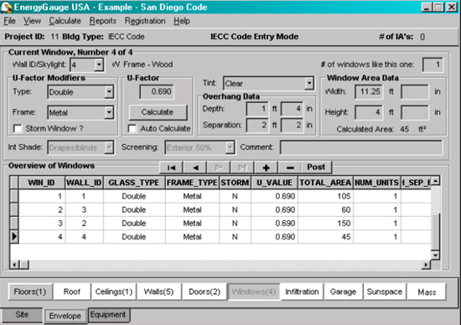Open the Wall ID/Skylight dropdown

pos(99,64)
